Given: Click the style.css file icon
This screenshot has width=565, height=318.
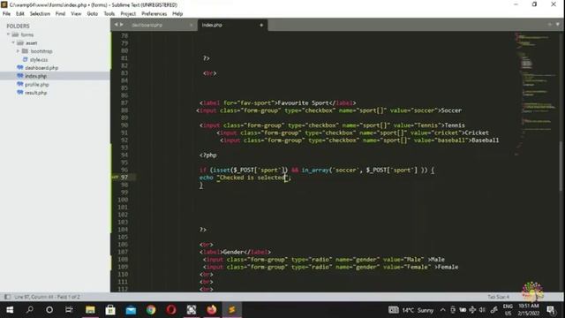Looking at the screenshot, I should [26, 59].
